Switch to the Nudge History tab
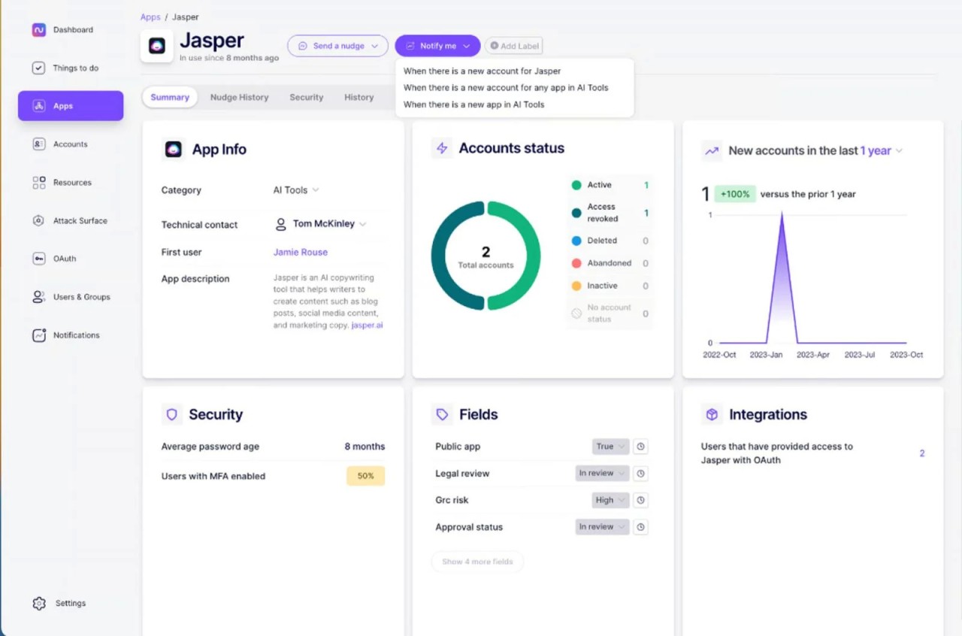Viewport: 962px width, 636px height. click(x=239, y=98)
